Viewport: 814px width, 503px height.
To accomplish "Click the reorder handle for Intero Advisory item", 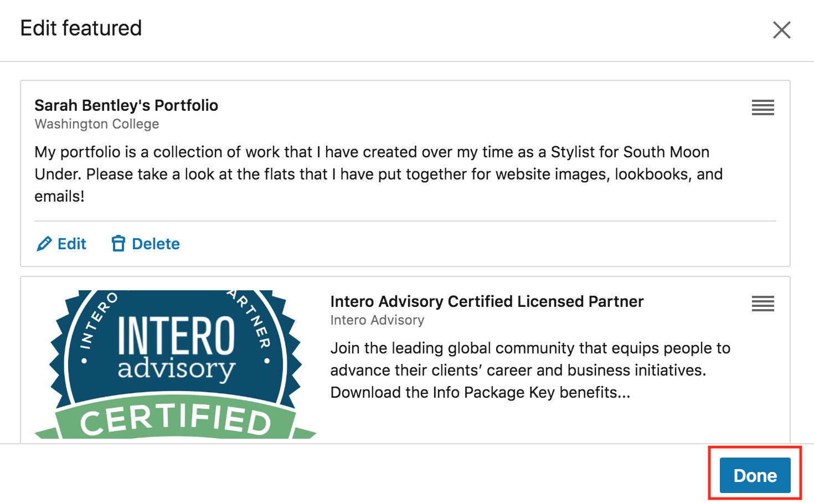I will (763, 304).
